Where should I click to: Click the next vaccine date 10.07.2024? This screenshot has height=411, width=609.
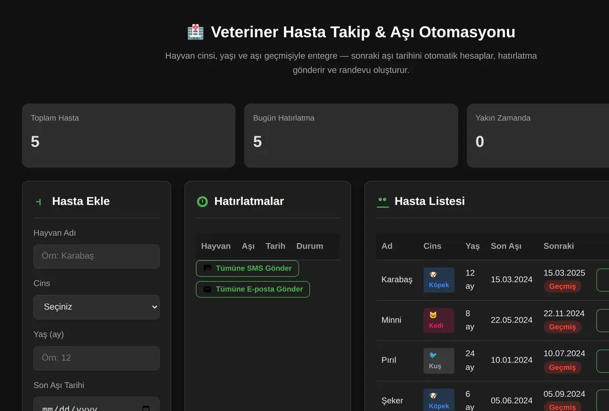(564, 354)
